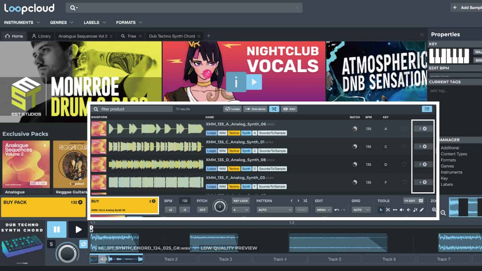The height and width of the screenshot is (271, 482).
Task: Select the Scissors cut tool
Action: click(389, 210)
